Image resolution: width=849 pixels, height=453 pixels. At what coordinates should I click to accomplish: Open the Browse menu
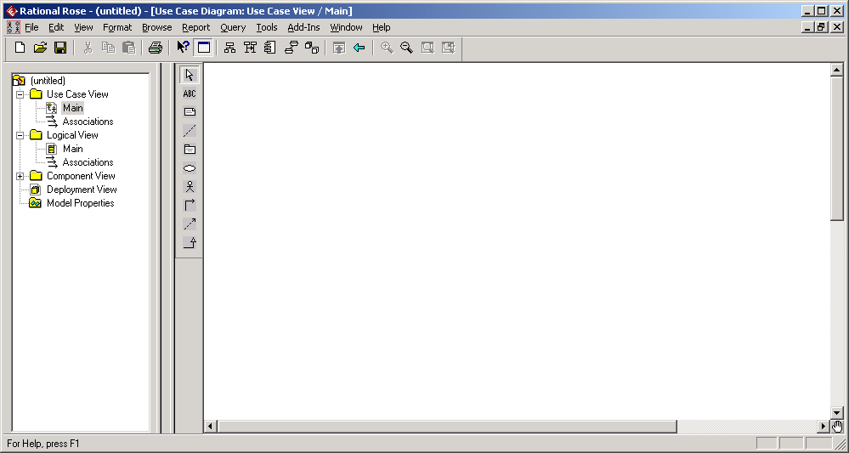click(x=157, y=27)
